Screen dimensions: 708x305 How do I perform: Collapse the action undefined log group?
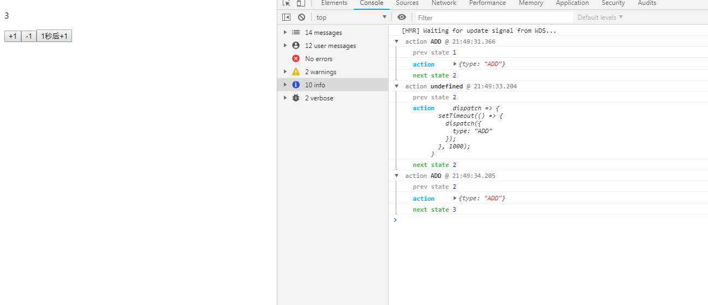[397, 86]
